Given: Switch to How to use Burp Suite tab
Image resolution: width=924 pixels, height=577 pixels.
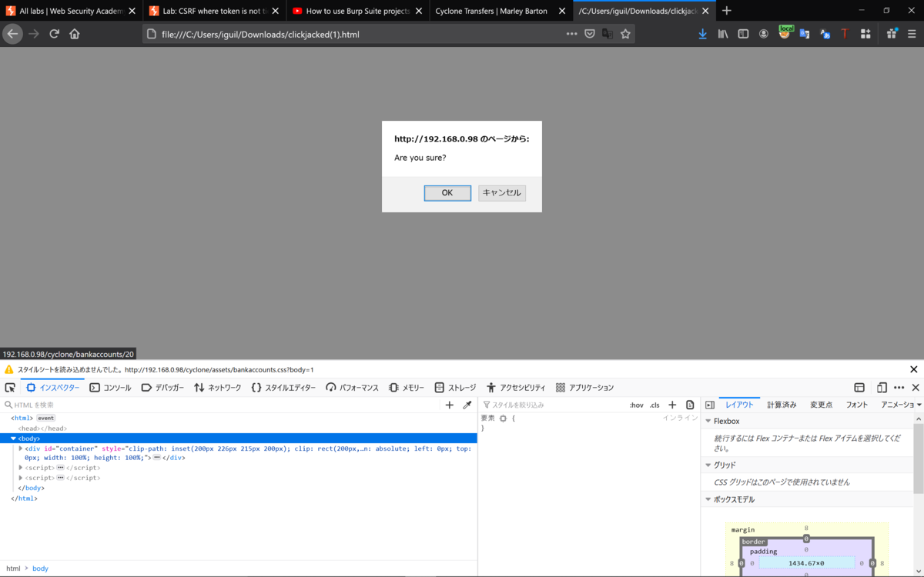Looking at the screenshot, I should pos(357,11).
